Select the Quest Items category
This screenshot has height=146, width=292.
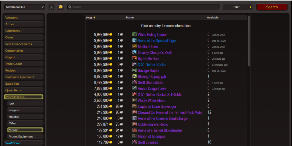24,90
